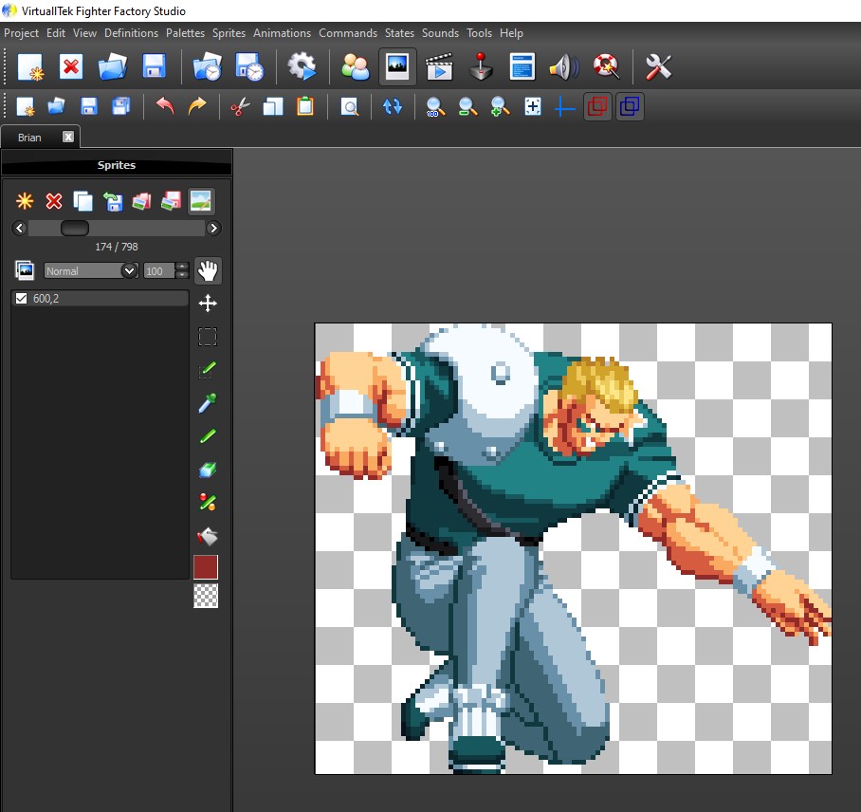Delete sprite with the red X in Sprites panel
Screen dimensions: 861x812
tap(54, 201)
